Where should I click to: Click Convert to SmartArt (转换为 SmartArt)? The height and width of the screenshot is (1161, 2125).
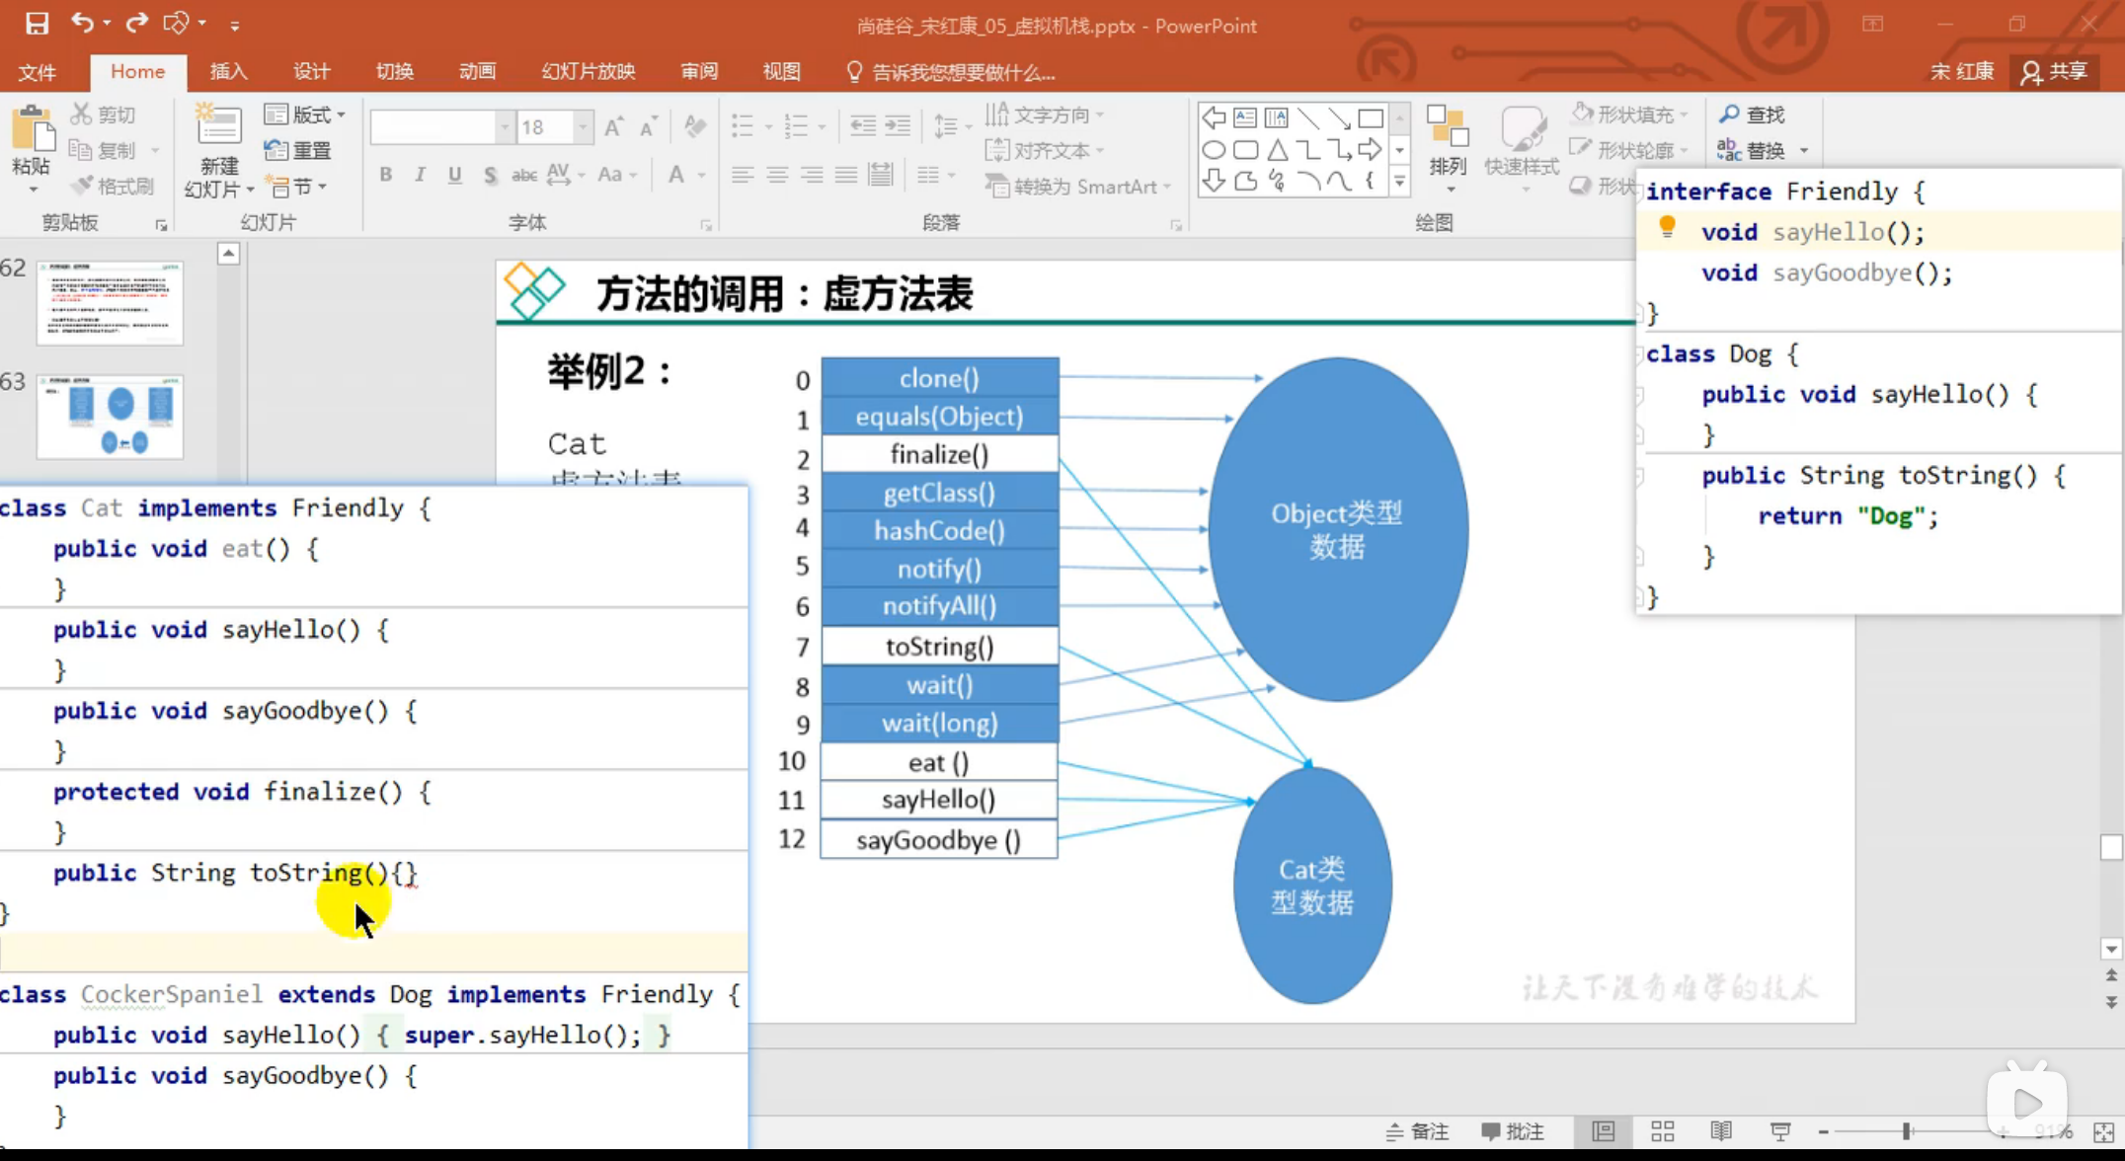pos(1077,186)
